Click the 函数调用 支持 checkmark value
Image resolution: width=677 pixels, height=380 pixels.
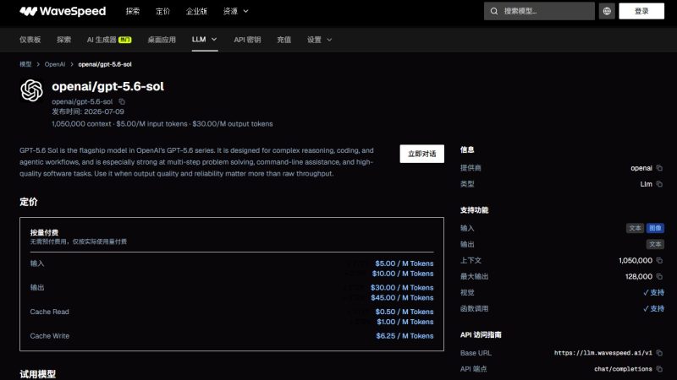(x=653, y=308)
